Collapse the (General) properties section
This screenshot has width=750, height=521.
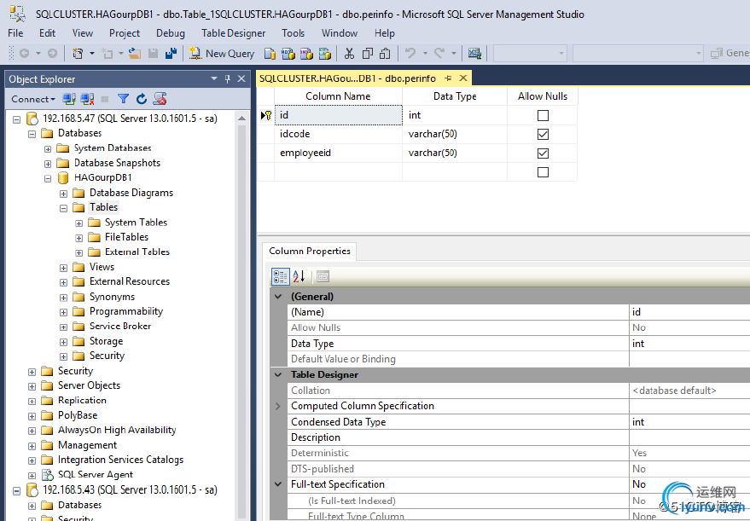pos(278,297)
